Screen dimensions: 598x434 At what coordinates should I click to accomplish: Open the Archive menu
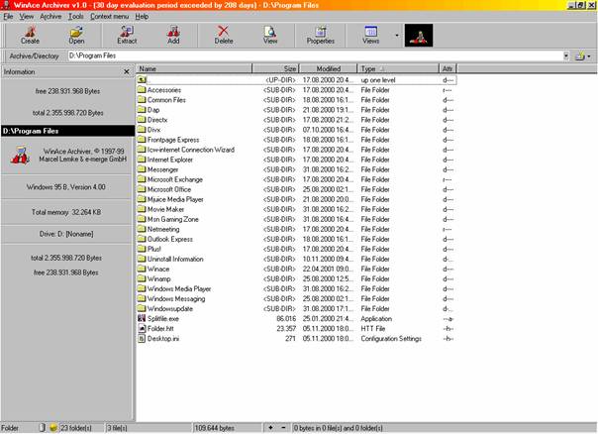pyautogui.click(x=50, y=17)
